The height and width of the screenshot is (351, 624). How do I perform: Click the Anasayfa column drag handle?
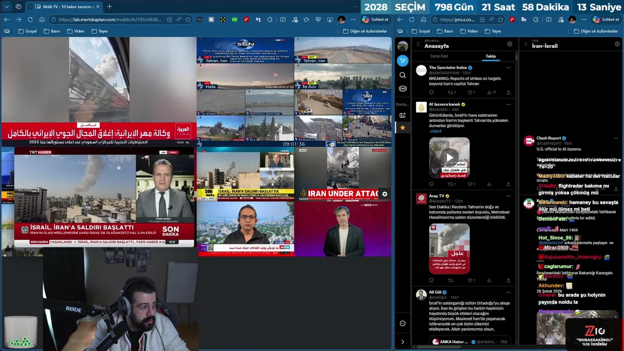[x=418, y=44]
